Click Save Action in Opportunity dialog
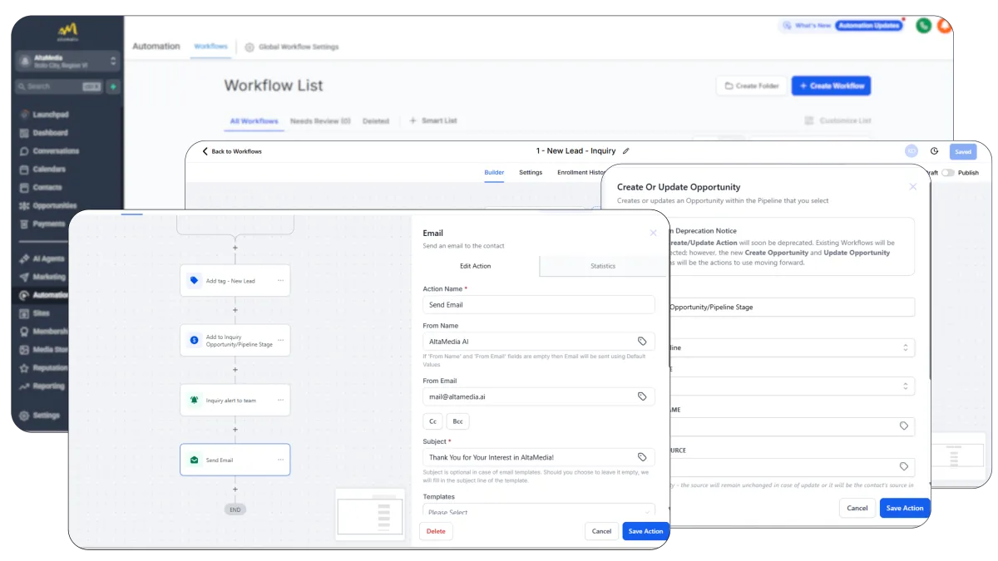 coord(905,508)
